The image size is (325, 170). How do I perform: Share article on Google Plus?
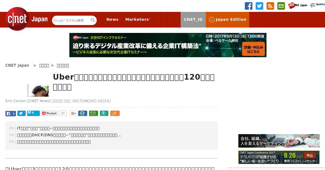click(73, 113)
